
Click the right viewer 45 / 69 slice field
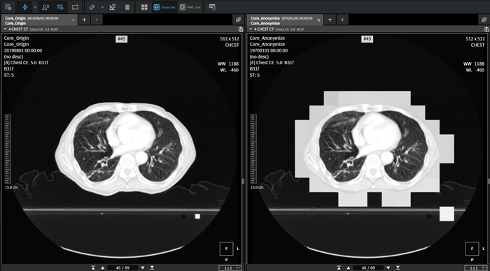[x=368, y=268]
